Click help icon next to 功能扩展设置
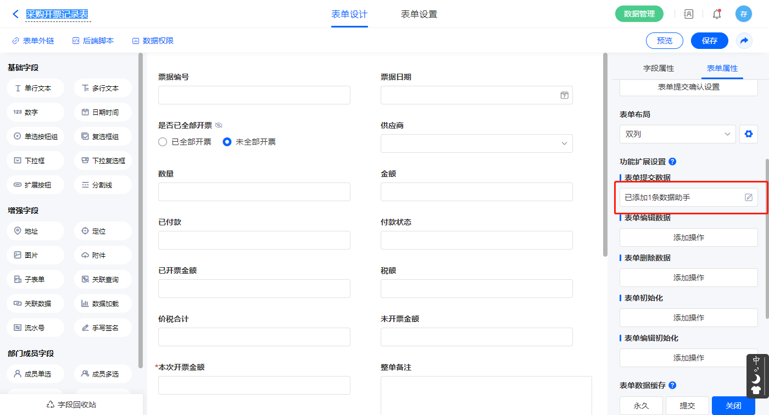Viewport: 769px width, 415px height. pyautogui.click(x=672, y=162)
